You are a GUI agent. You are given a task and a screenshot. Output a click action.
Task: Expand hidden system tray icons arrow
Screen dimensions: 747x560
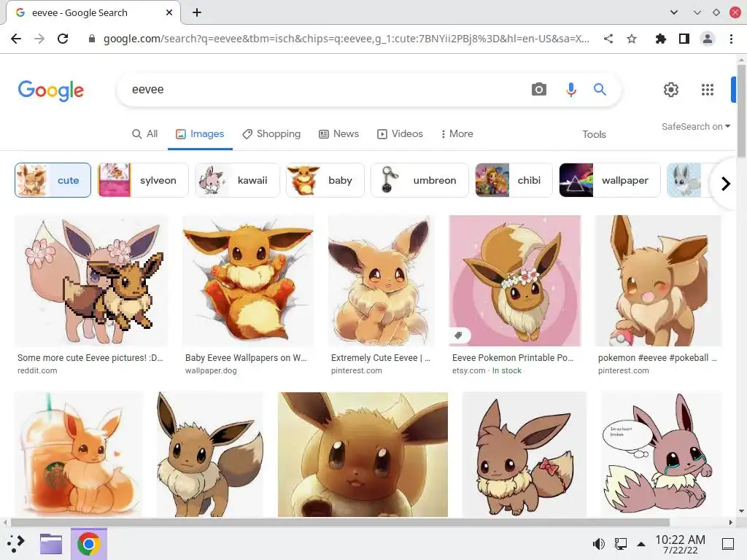tap(641, 544)
